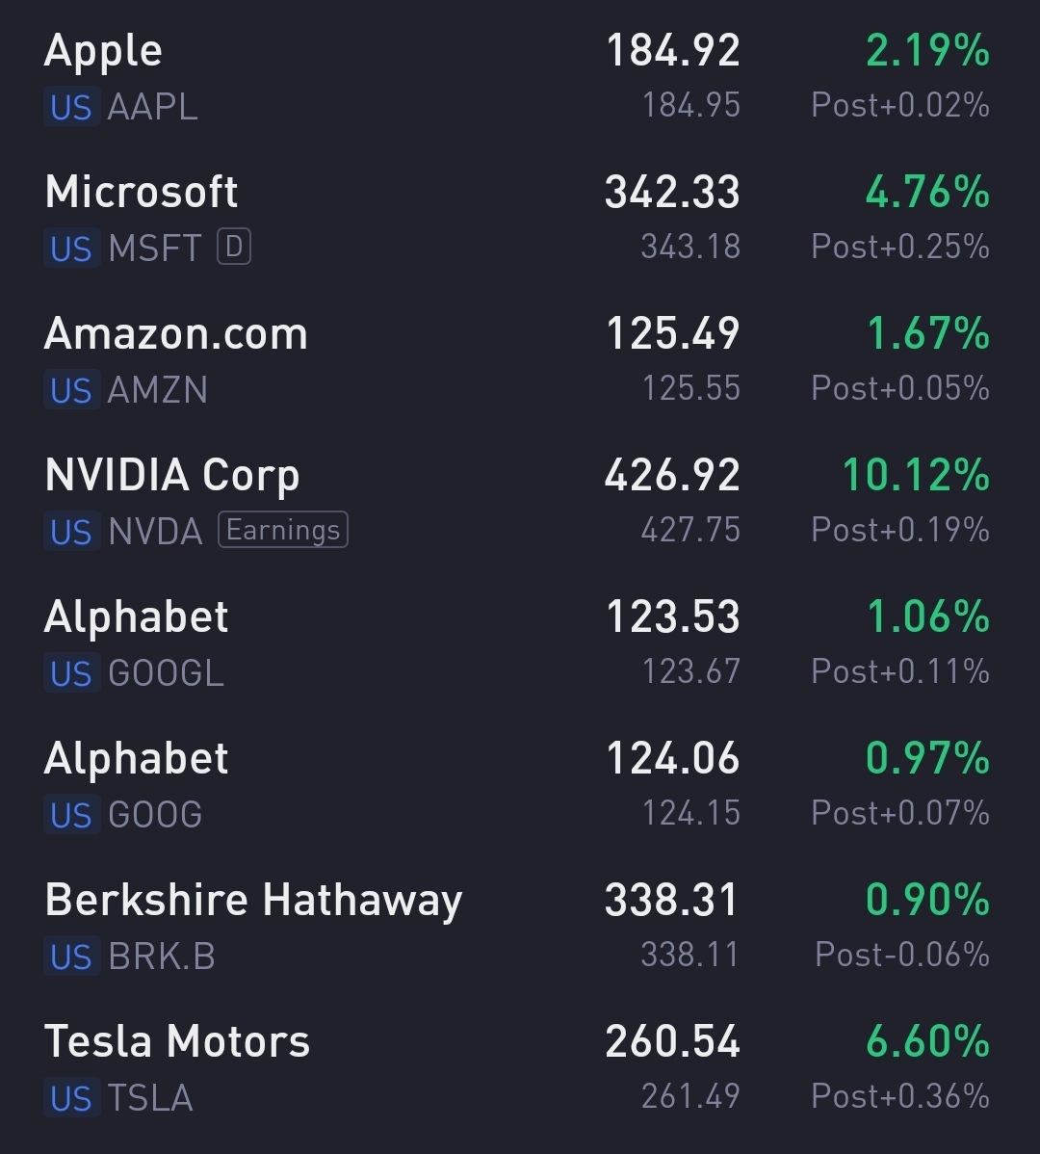Viewport: 1040px width, 1154px height.
Task: Select the Amazon.com stock name
Action: 176,334
